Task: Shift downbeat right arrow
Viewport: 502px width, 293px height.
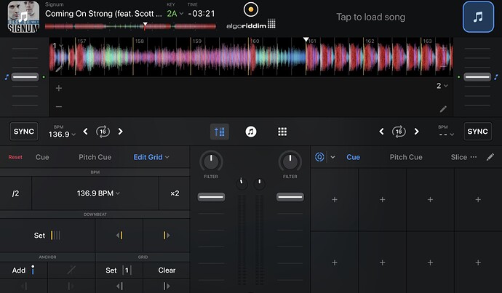Action: (x=167, y=236)
